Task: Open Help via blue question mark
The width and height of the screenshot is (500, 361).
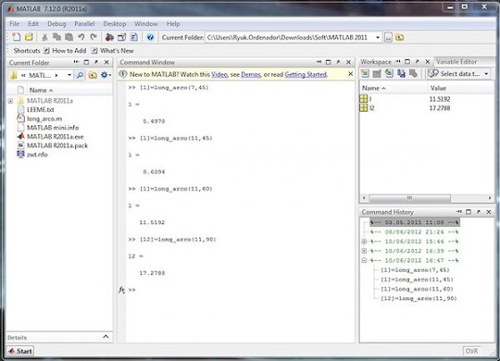Action: pyautogui.click(x=150, y=38)
